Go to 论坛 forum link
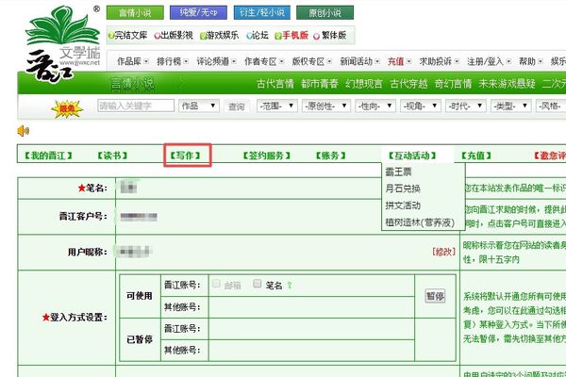The image size is (566, 377). (x=258, y=36)
